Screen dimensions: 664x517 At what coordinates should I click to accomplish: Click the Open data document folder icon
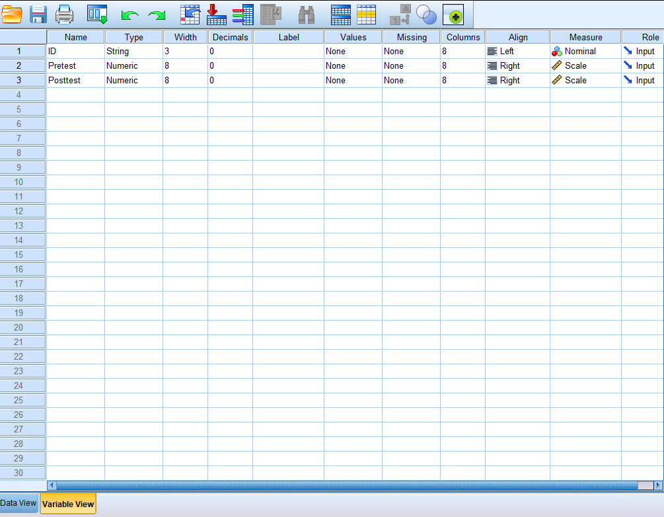pyautogui.click(x=12, y=15)
